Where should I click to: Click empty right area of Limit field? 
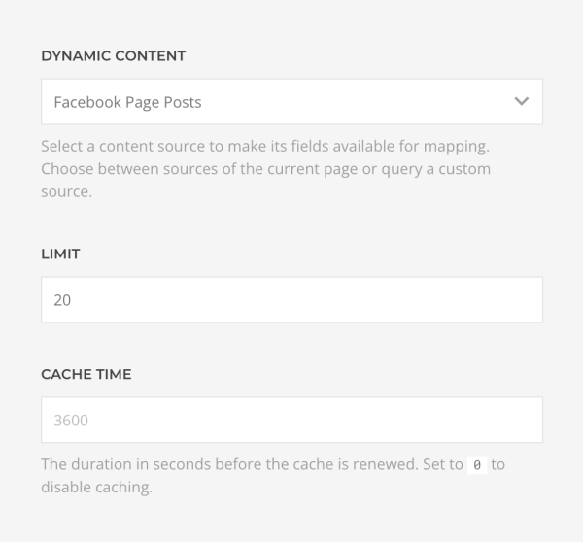[x=446, y=299]
